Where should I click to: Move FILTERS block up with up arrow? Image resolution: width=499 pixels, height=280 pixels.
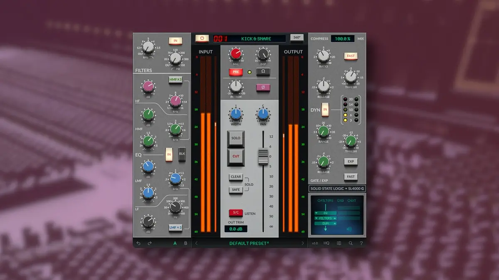[334, 218]
